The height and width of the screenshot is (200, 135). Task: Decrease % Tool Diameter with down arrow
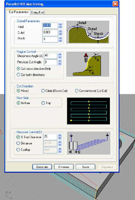(x=60, y=138)
